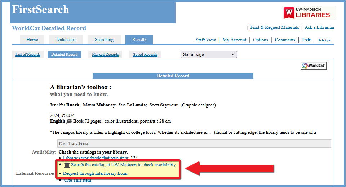Select the Detailed Record sub-tab
This screenshot has width=346, height=187.
(x=64, y=54)
